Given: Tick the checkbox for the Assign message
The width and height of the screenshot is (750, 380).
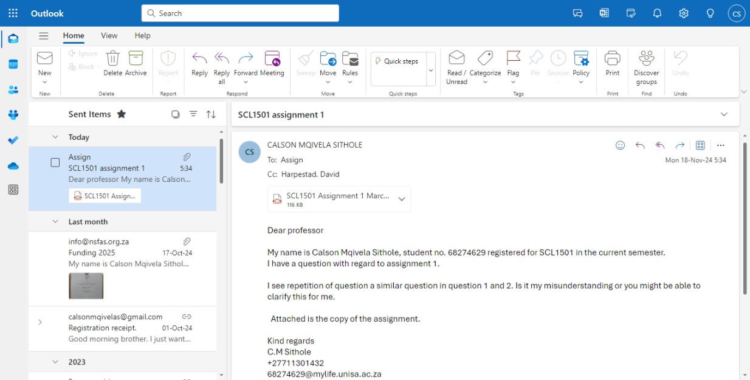Looking at the screenshot, I should coord(55,162).
